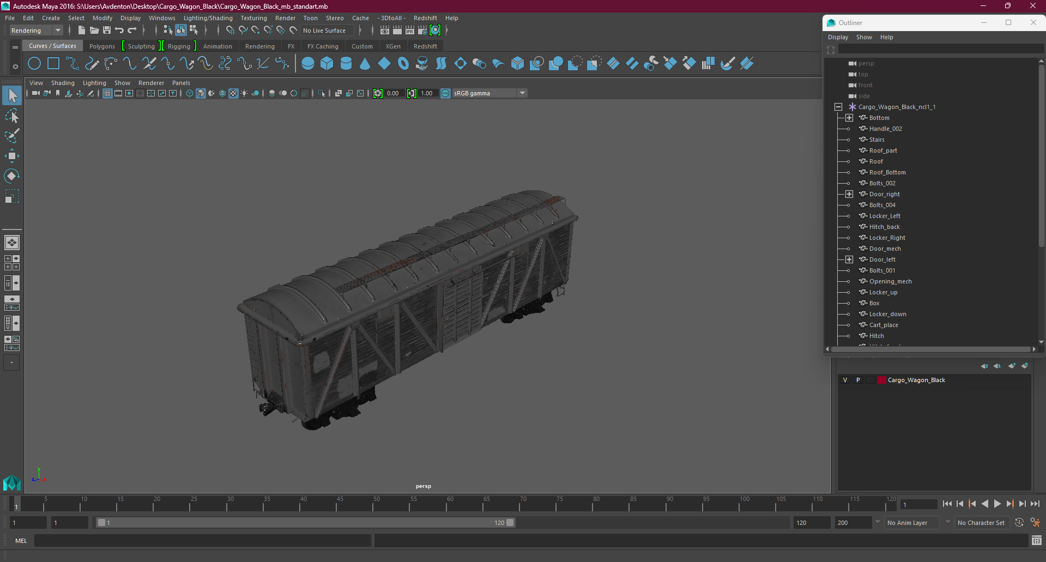Open animation preferences icon
The height and width of the screenshot is (562, 1046).
coord(1035,523)
